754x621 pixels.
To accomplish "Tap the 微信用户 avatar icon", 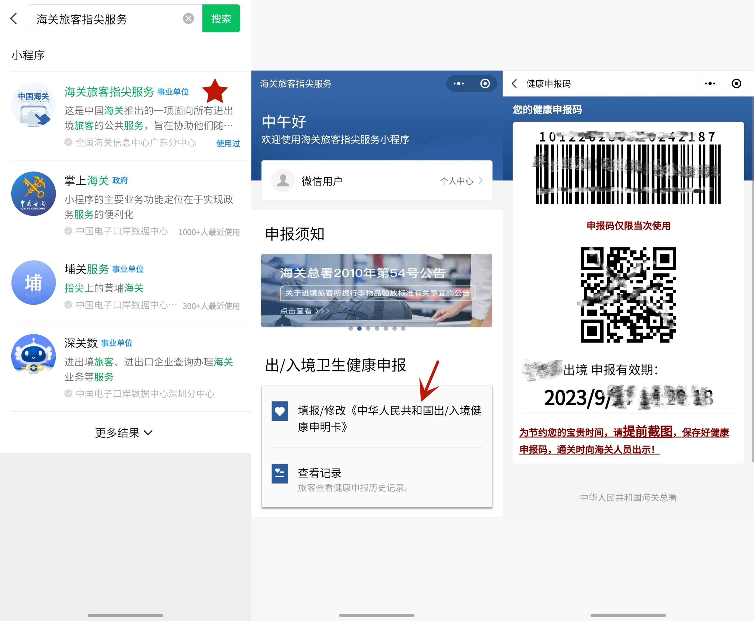I will tap(283, 180).
